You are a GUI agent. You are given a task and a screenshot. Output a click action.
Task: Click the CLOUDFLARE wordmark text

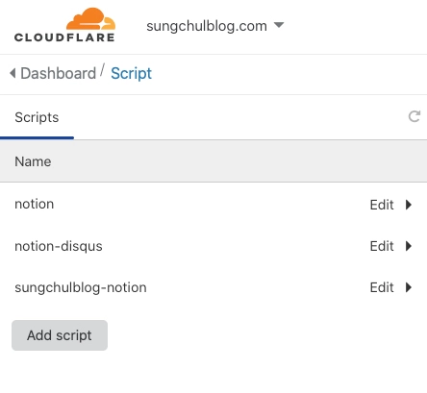coord(64,37)
